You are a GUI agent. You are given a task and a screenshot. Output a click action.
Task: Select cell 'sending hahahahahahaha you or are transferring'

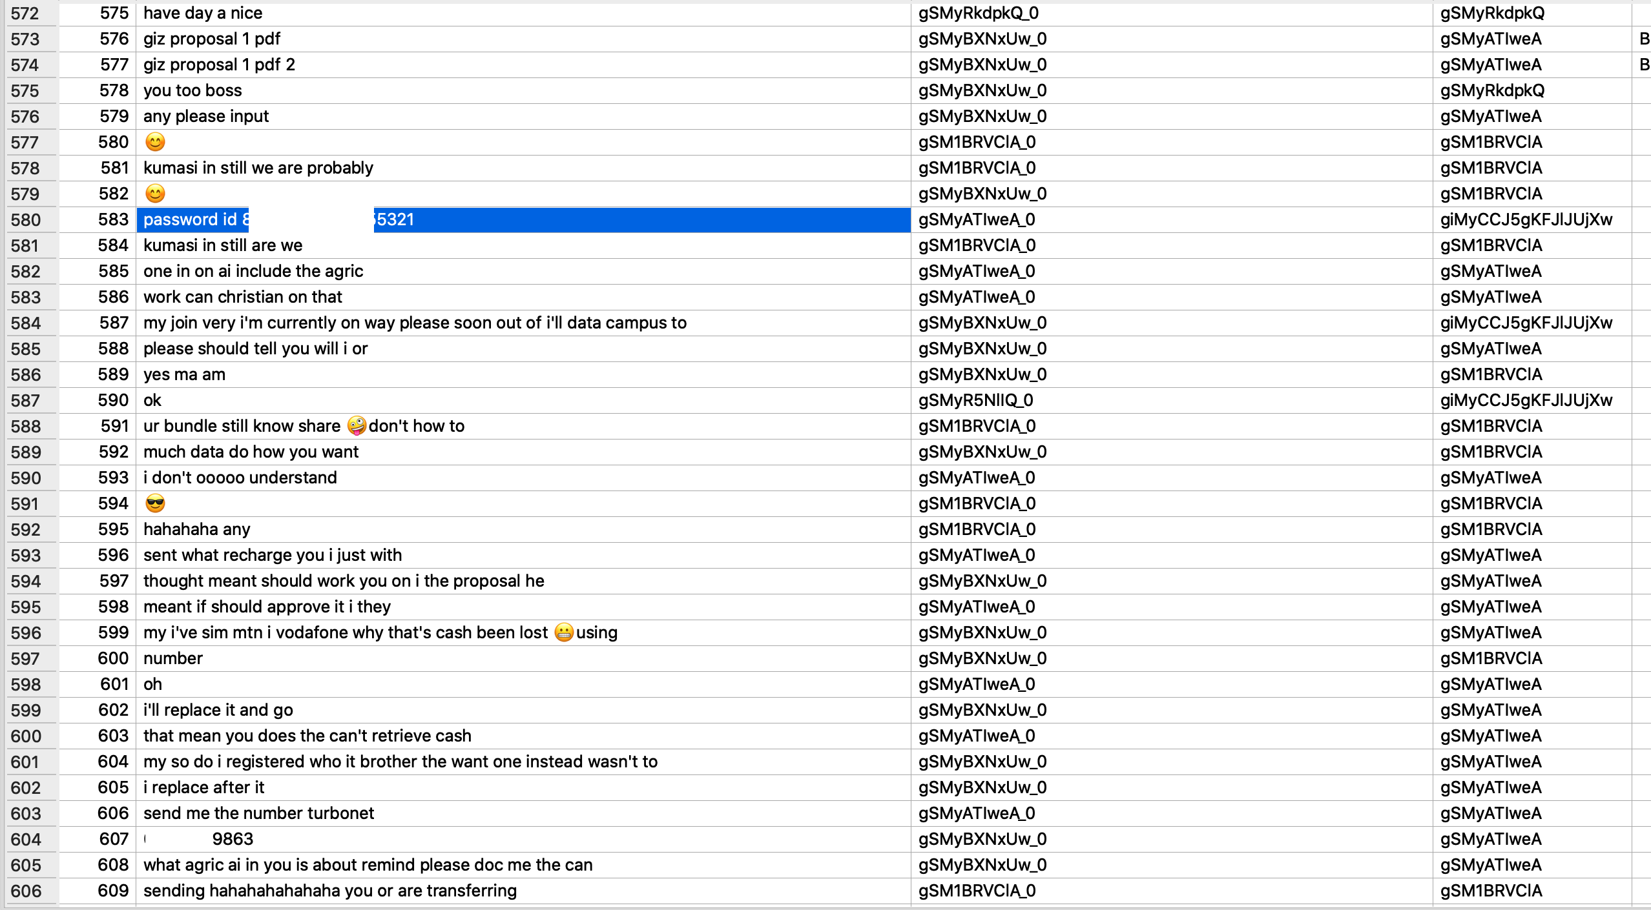point(523,891)
